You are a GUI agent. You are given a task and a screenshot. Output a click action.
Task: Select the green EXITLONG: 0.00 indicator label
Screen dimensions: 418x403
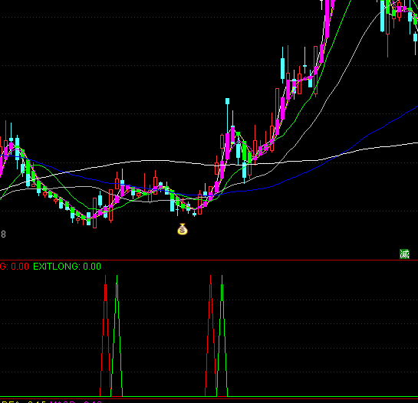67,267
